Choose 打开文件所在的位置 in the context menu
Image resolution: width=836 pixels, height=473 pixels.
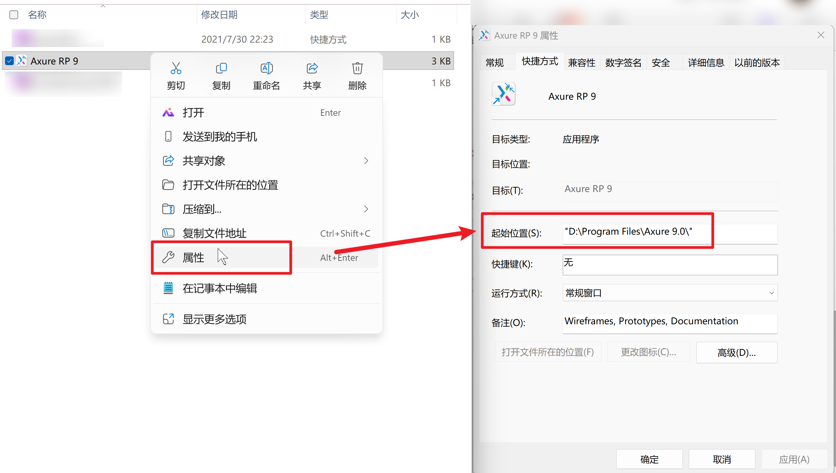pos(266,185)
